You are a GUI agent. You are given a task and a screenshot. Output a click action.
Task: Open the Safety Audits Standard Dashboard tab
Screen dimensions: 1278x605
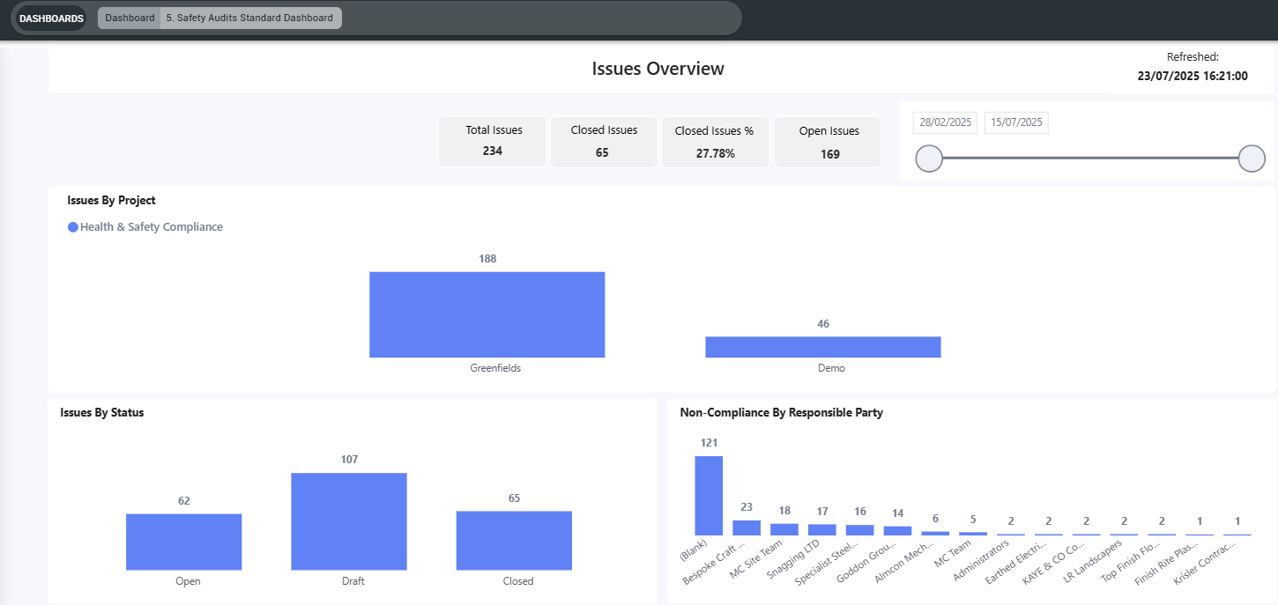coord(250,18)
